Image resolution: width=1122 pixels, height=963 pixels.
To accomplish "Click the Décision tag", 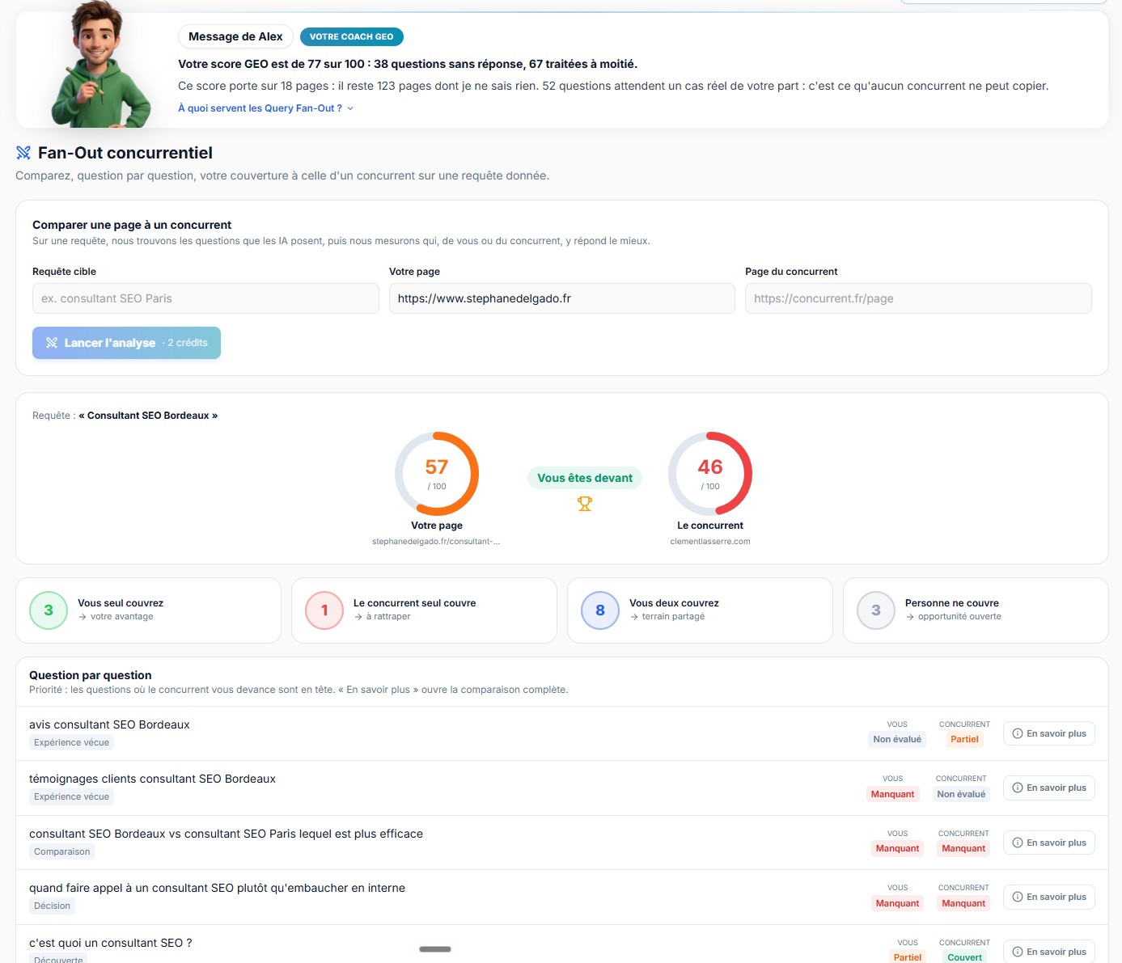I will point(52,906).
